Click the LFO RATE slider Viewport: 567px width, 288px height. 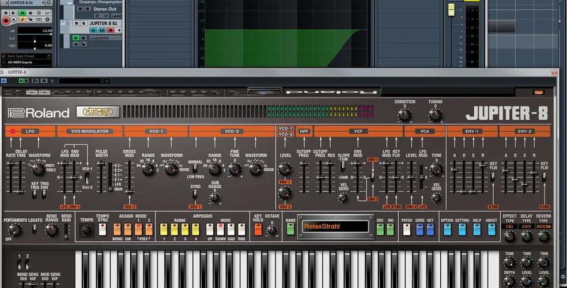tap(11, 177)
